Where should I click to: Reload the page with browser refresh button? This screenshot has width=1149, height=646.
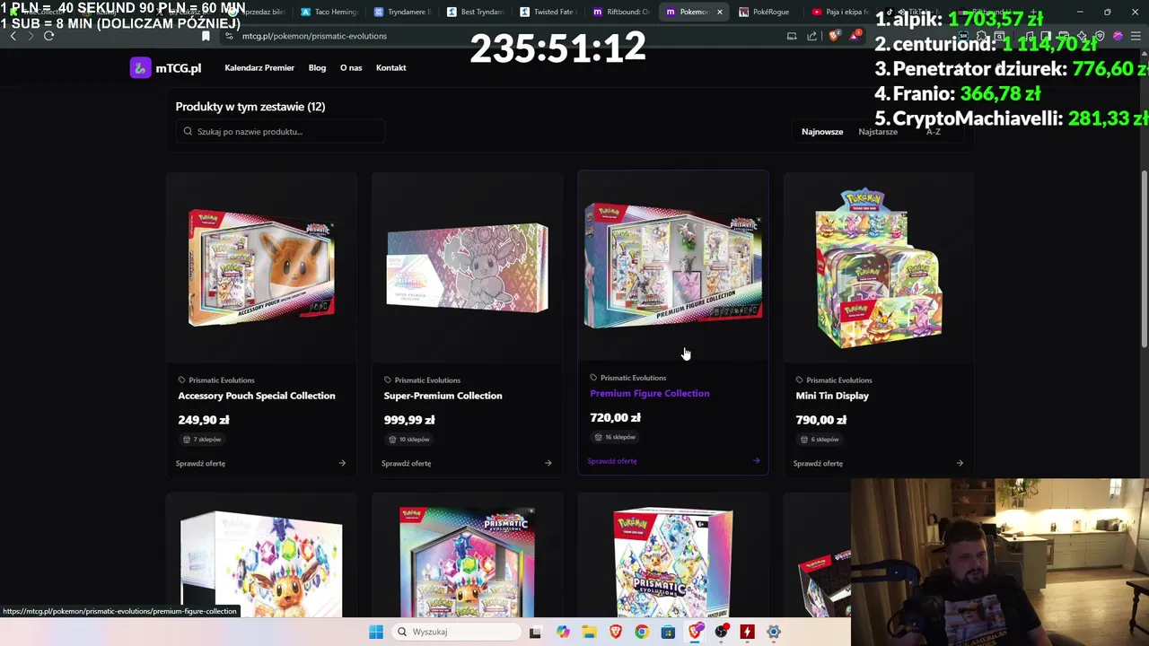pyautogui.click(x=48, y=36)
